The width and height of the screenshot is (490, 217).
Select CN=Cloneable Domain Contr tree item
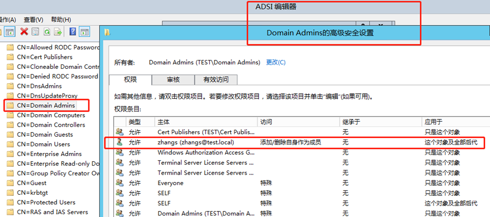(x=58, y=67)
